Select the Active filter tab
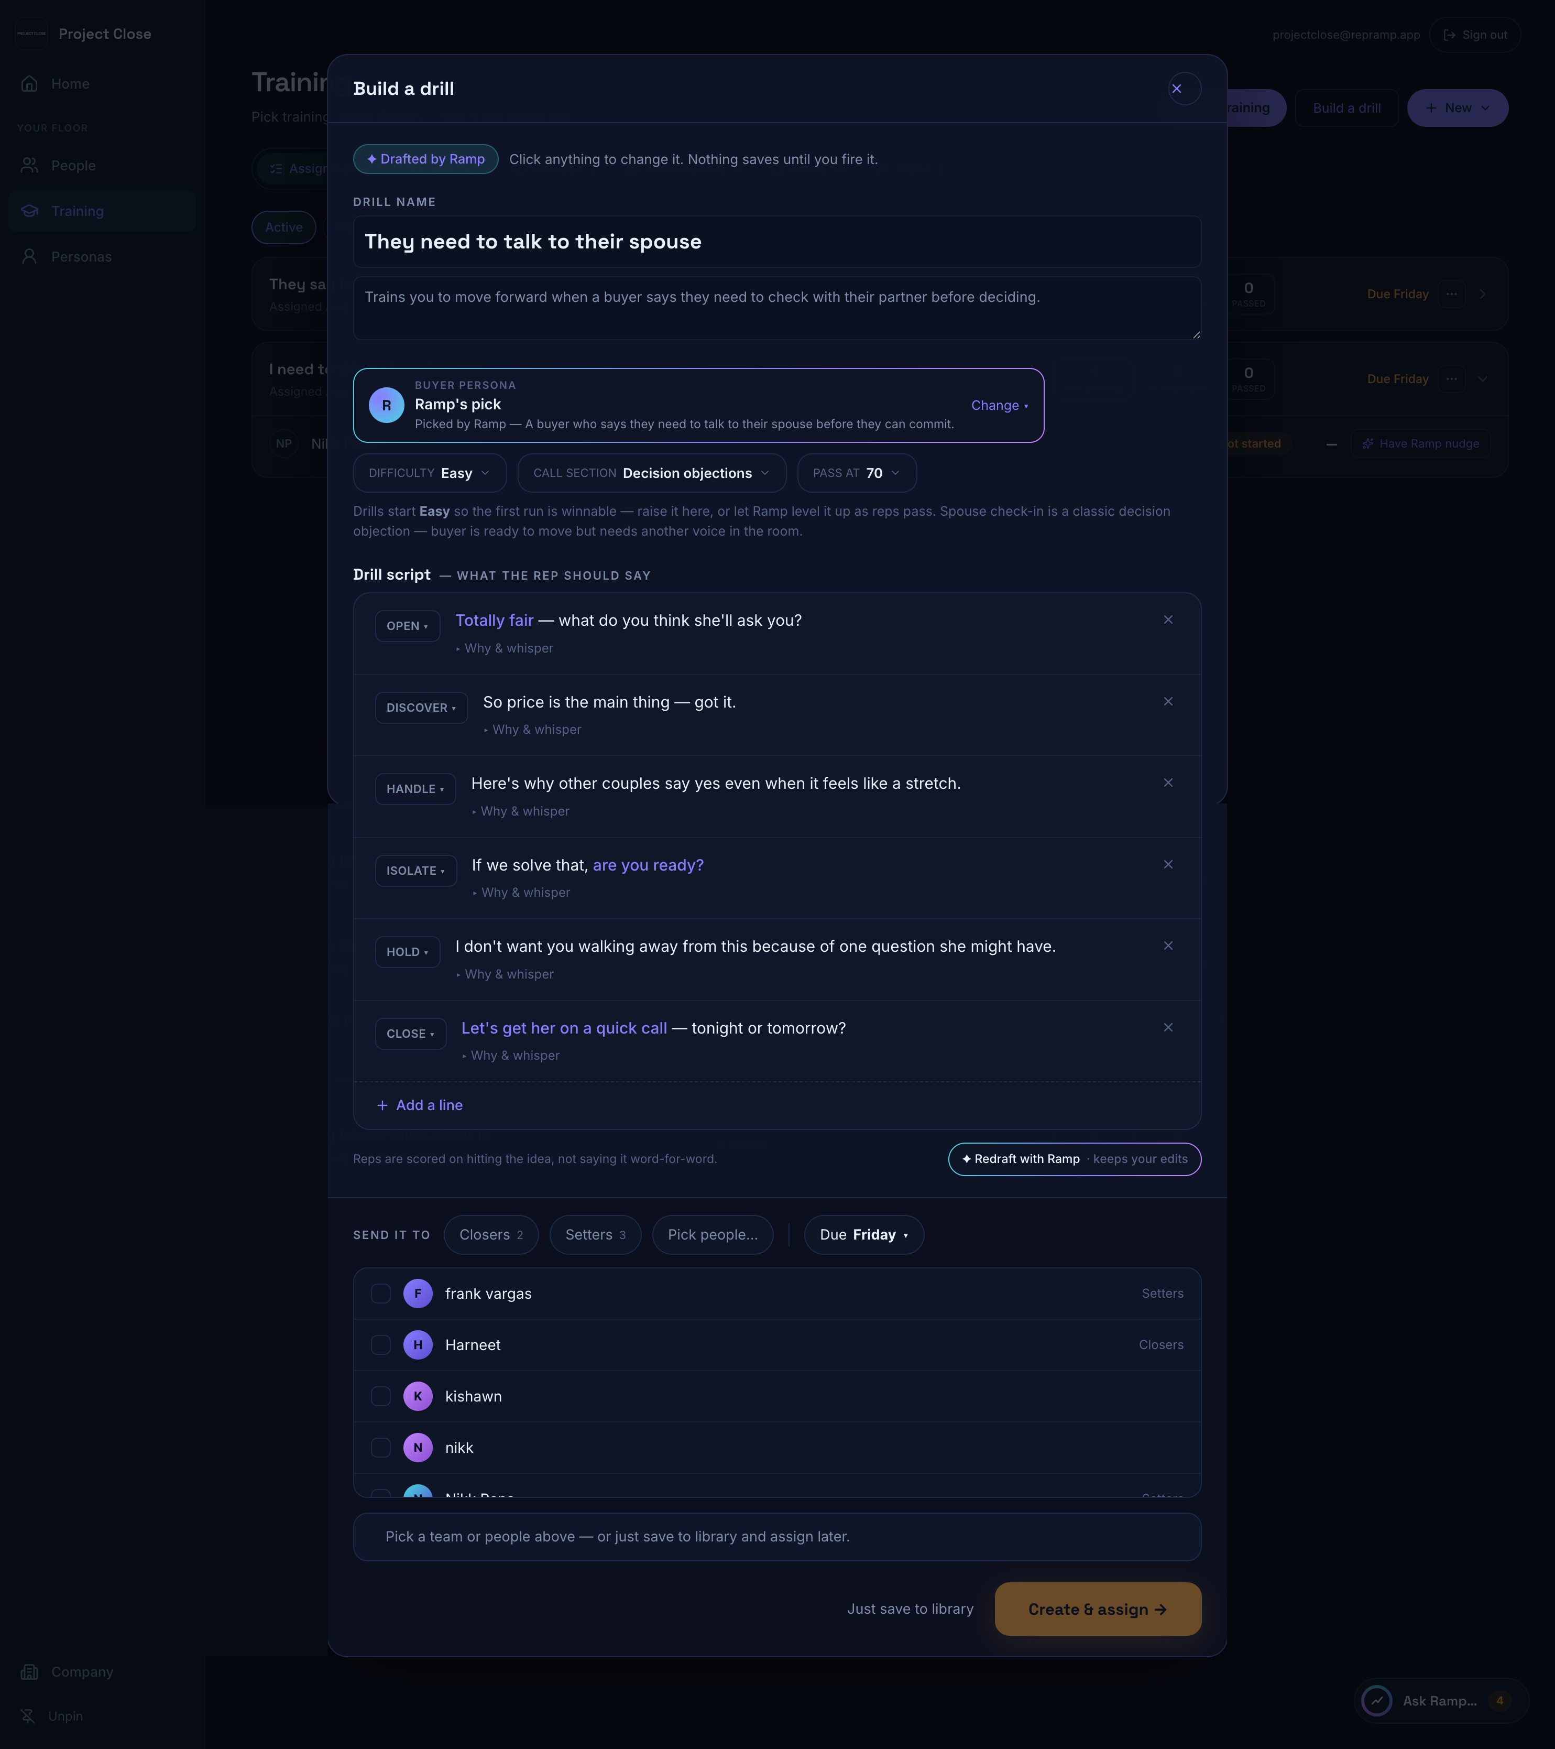 [x=284, y=227]
